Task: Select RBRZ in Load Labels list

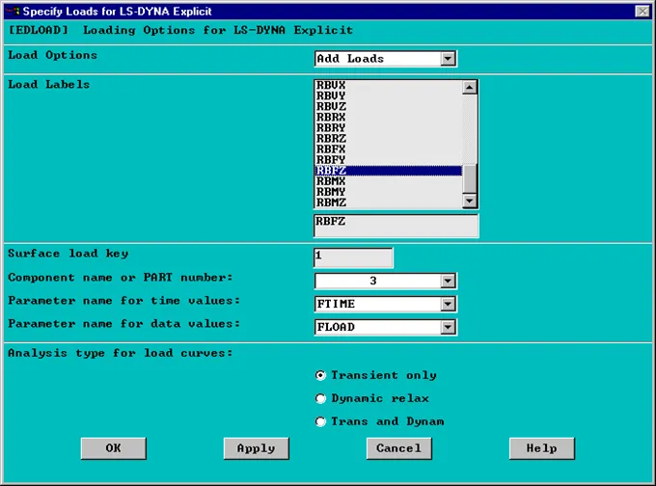Action: pyautogui.click(x=388, y=139)
